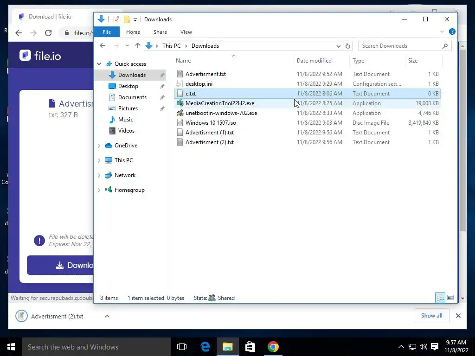Select the desktop.ini file
The height and width of the screenshot is (356, 475).
(x=307, y=84)
